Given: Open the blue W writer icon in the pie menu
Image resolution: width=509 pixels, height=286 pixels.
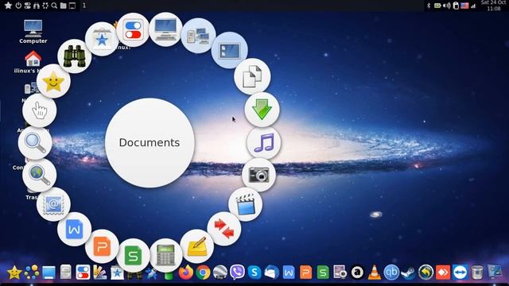Looking at the screenshot, I should pyautogui.click(x=74, y=230).
